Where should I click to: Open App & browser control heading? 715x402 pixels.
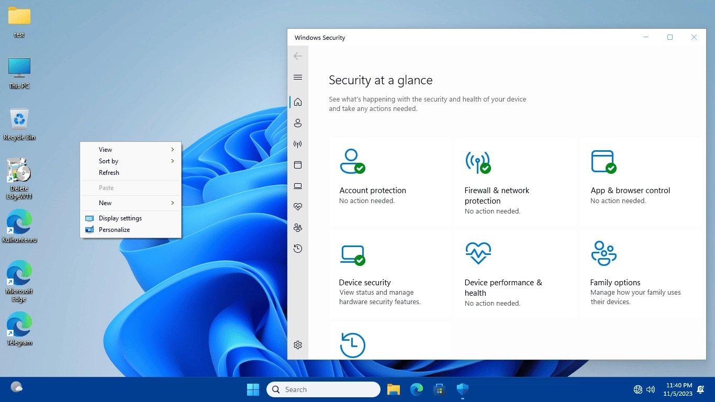pyautogui.click(x=630, y=191)
